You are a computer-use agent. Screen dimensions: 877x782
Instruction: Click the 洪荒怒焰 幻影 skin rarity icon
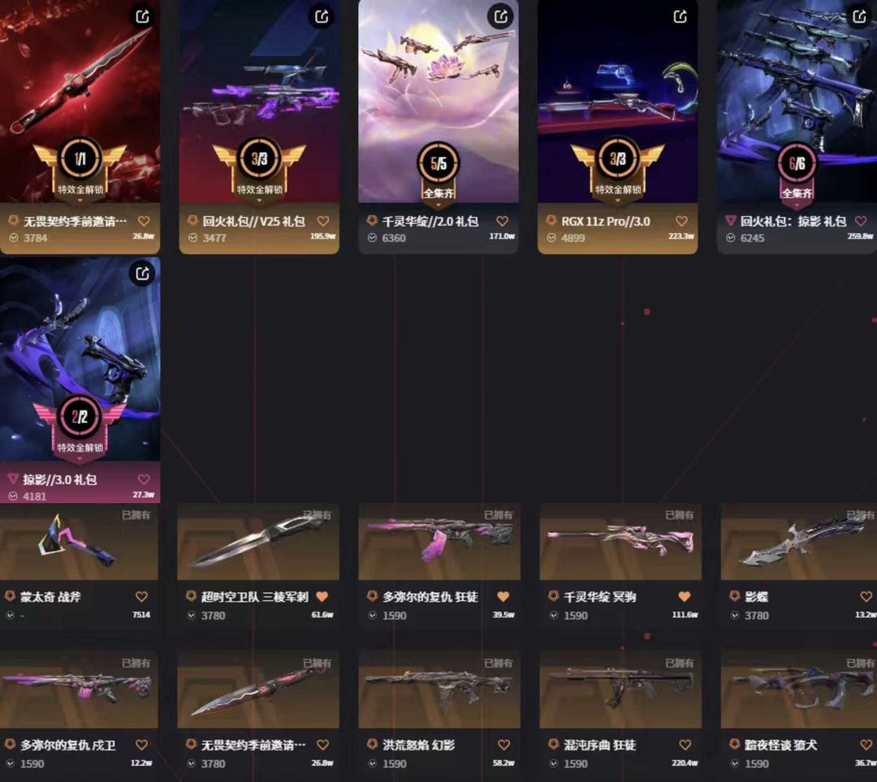click(x=372, y=744)
